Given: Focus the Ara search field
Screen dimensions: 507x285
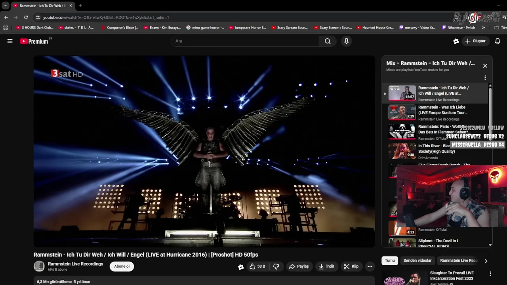Looking at the screenshot, I should coord(245,41).
